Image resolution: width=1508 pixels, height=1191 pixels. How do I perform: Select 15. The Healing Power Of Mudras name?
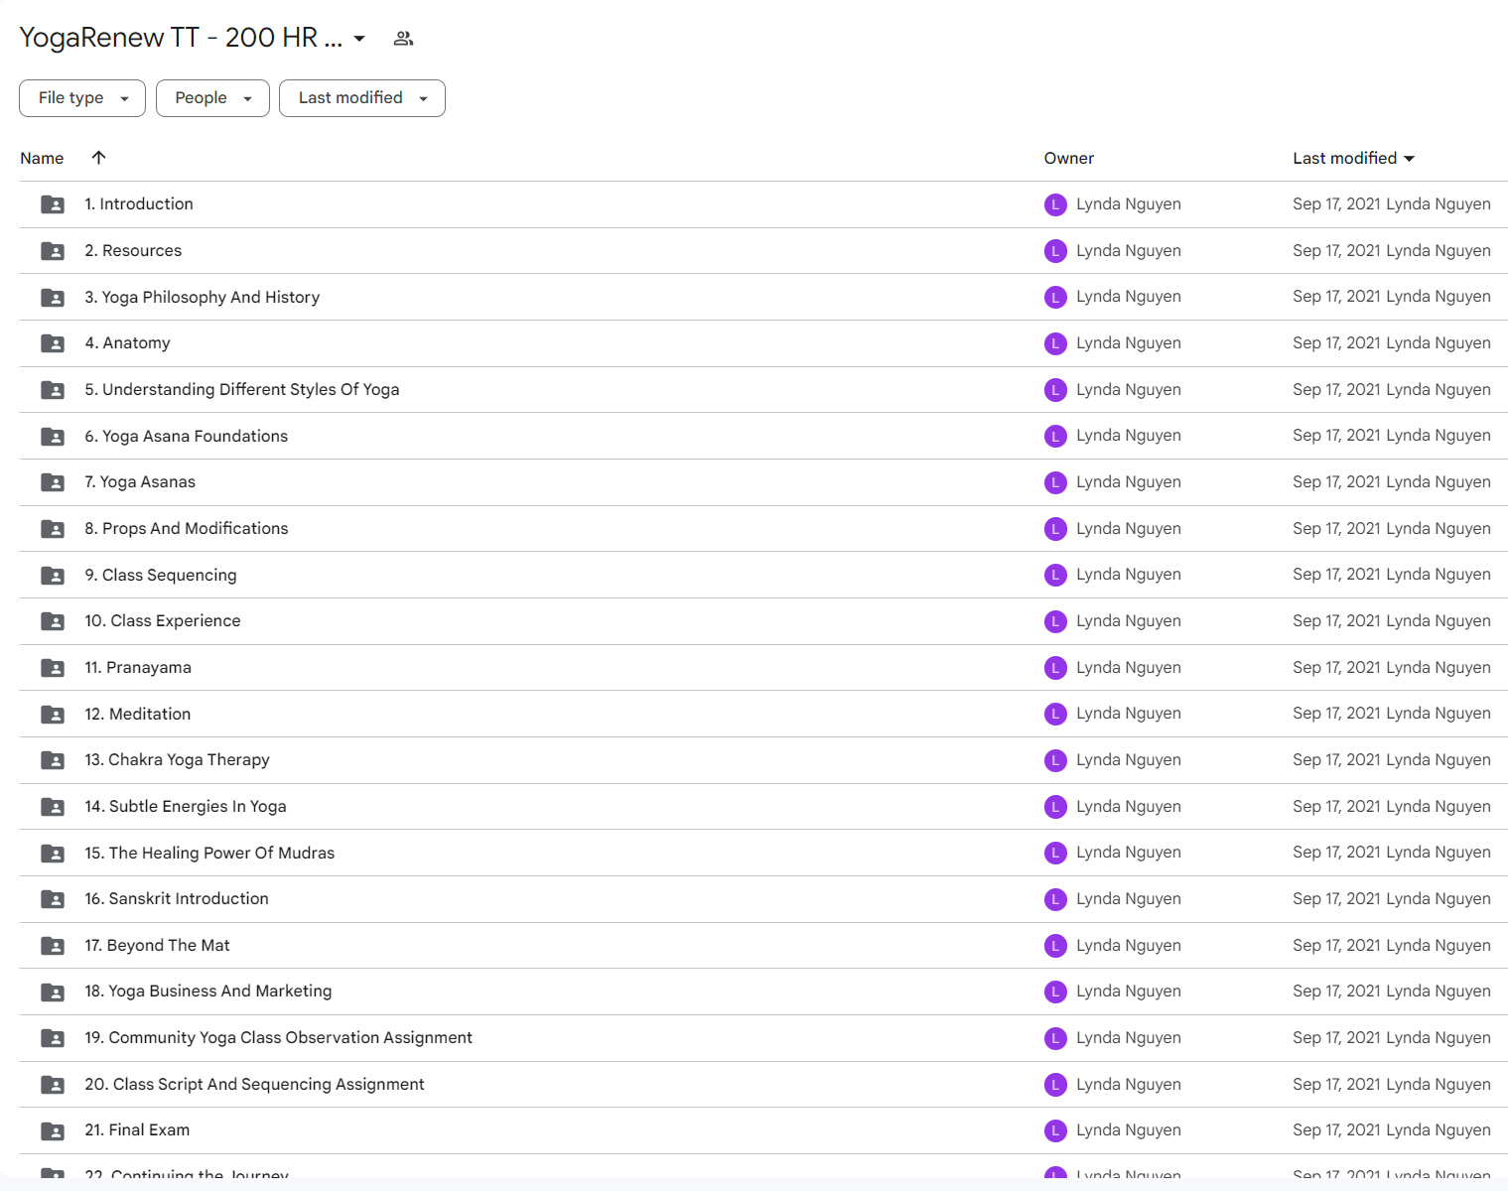click(209, 853)
